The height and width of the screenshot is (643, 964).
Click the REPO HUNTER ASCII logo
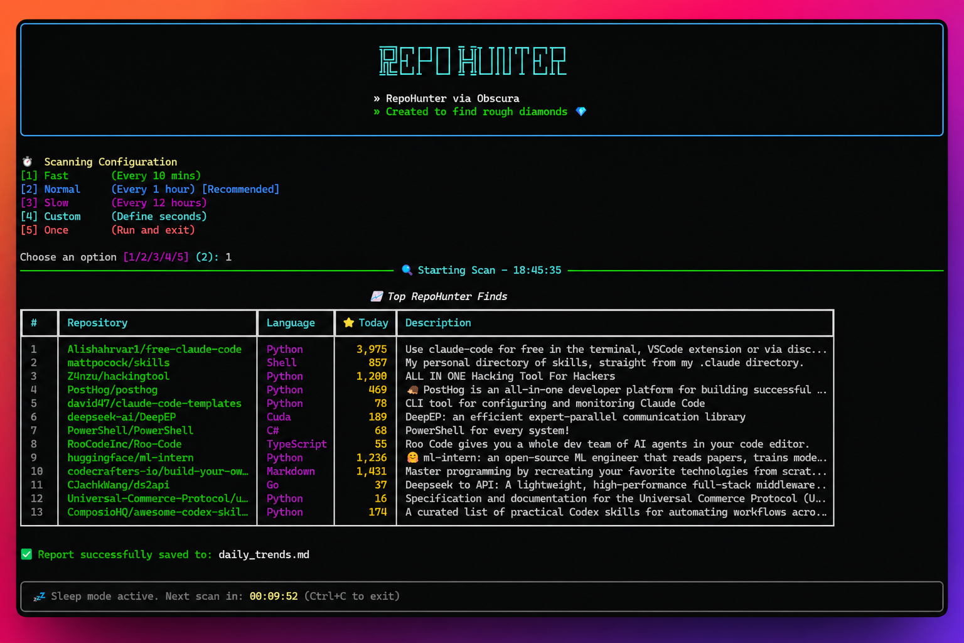473,62
